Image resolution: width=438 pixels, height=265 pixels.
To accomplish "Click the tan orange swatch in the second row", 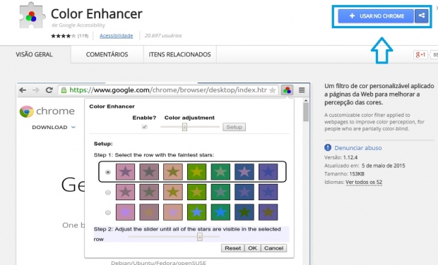I will point(173,192).
